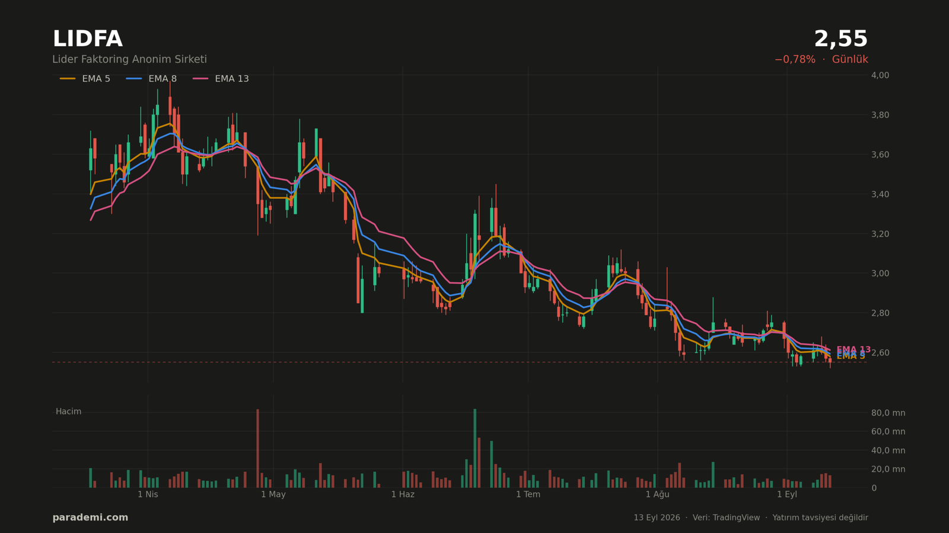Click the pink EMA 13 legend line swatch
Screen dimensions: 949x533
coord(200,79)
